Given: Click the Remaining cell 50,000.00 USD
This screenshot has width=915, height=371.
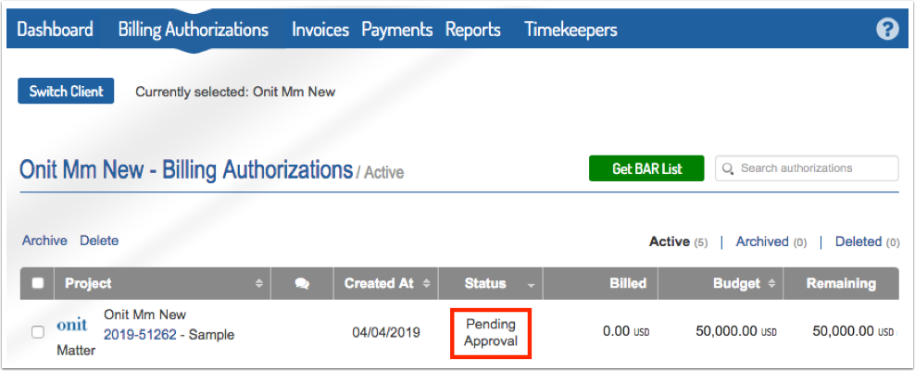Looking at the screenshot, I should (853, 332).
